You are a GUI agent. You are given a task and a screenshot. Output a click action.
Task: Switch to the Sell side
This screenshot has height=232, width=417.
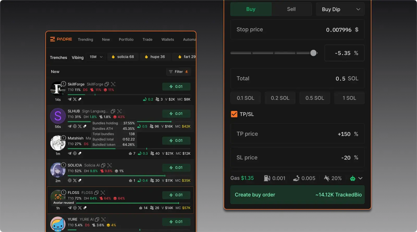(291, 9)
